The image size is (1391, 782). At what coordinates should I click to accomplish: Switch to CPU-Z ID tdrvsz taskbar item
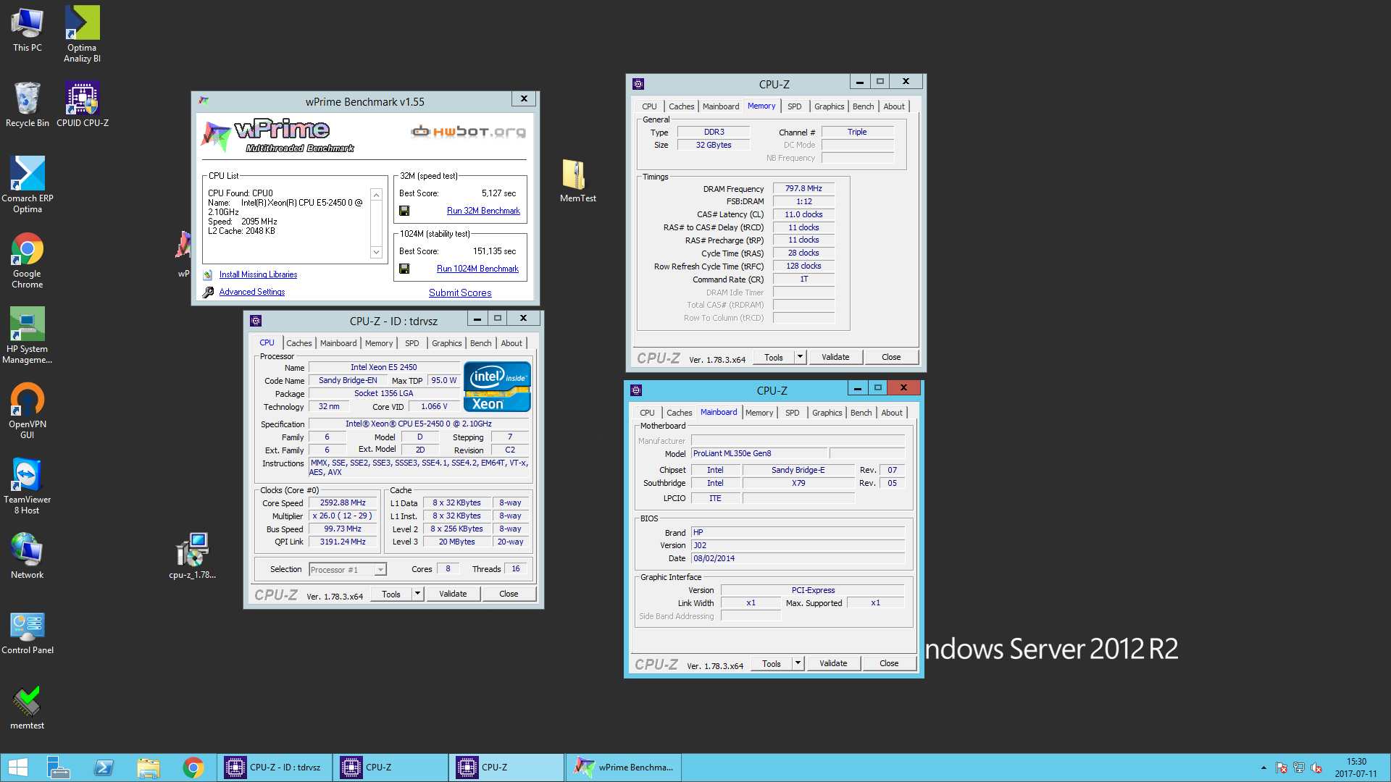coord(275,768)
